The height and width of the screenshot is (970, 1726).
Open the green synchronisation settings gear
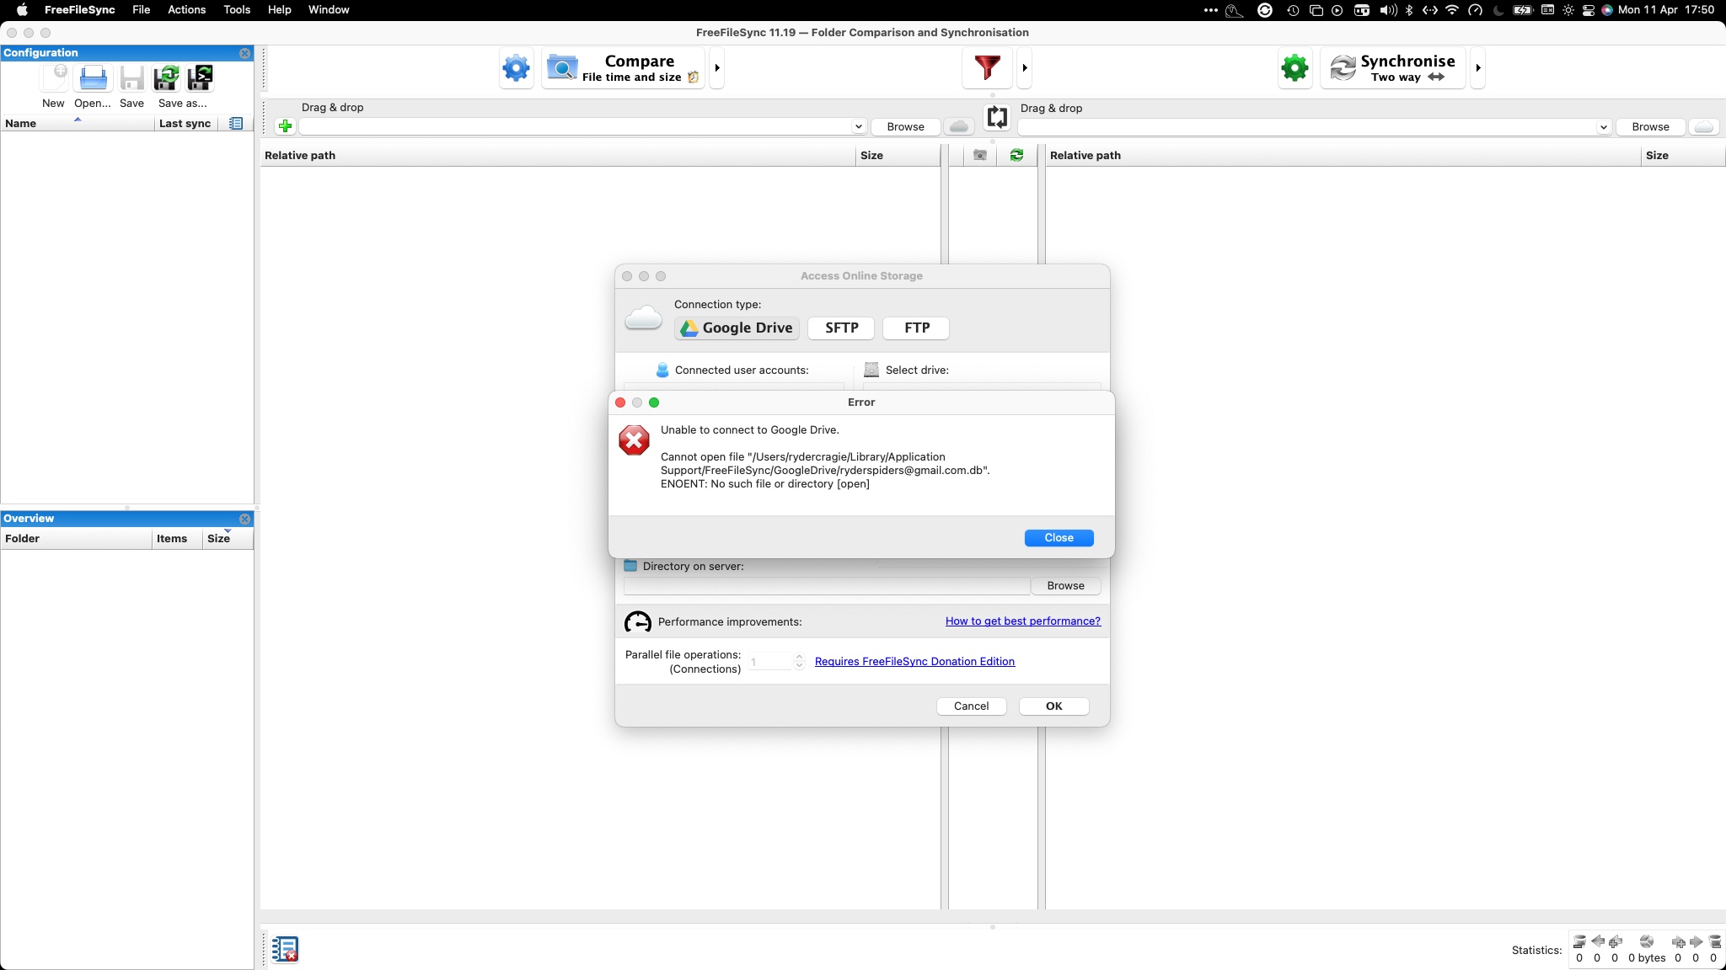point(1294,67)
